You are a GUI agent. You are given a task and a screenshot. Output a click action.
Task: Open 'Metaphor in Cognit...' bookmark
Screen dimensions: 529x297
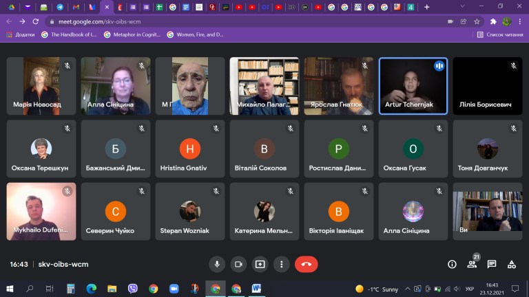(132, 34)
